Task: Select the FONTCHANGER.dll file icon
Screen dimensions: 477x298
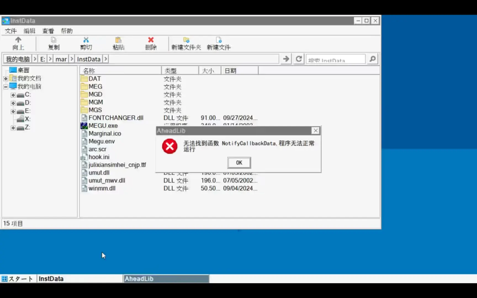Action: [x=84, y=118]
